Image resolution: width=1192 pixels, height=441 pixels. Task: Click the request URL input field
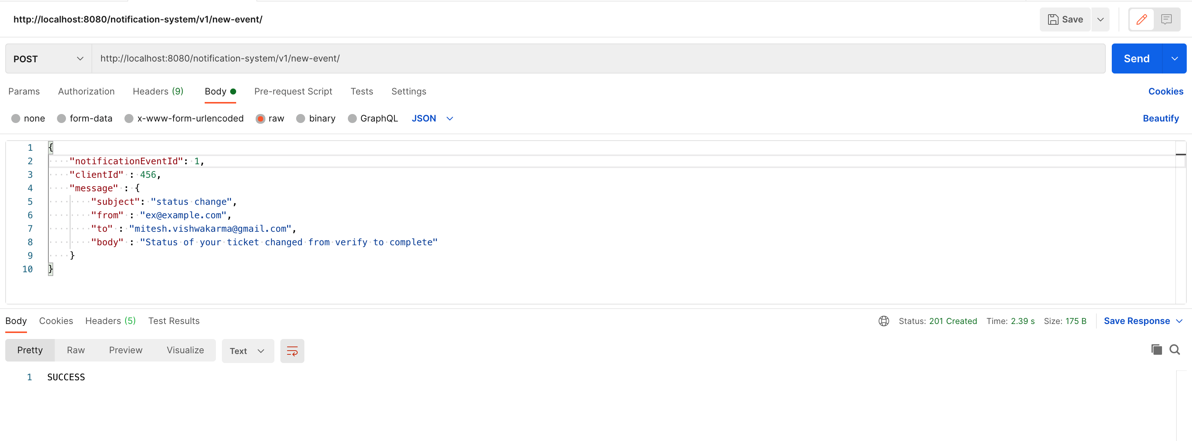click(598, 59)
